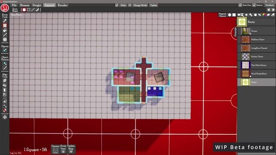
Task: Select the paint bucket fill tool
Action: pyautogui.click(x=5, y=30)
